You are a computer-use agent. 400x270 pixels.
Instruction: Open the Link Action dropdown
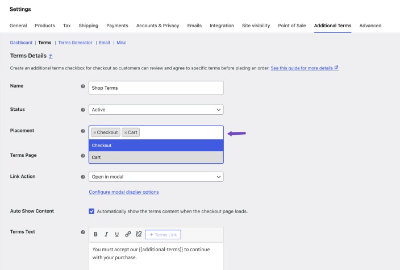pyautogui.click(x=156, y=177)
